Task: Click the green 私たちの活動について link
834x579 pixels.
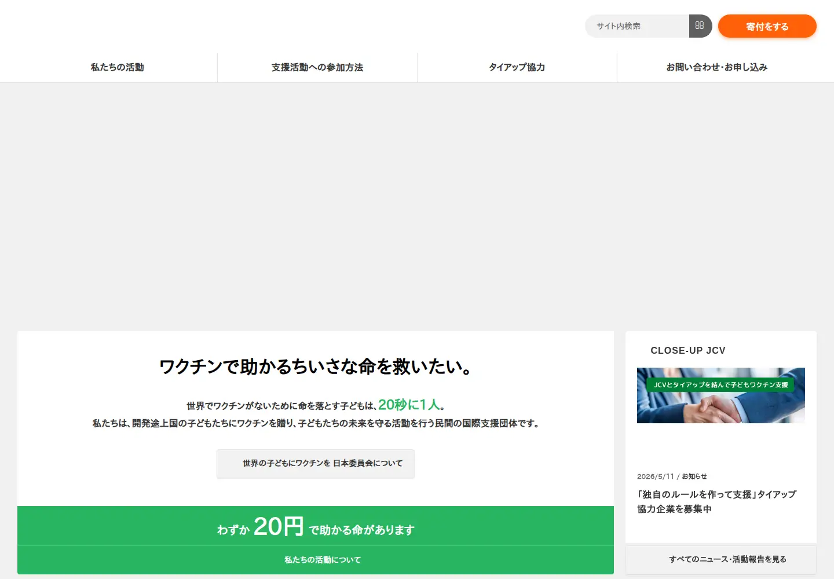Action: (x=316, y=560)
